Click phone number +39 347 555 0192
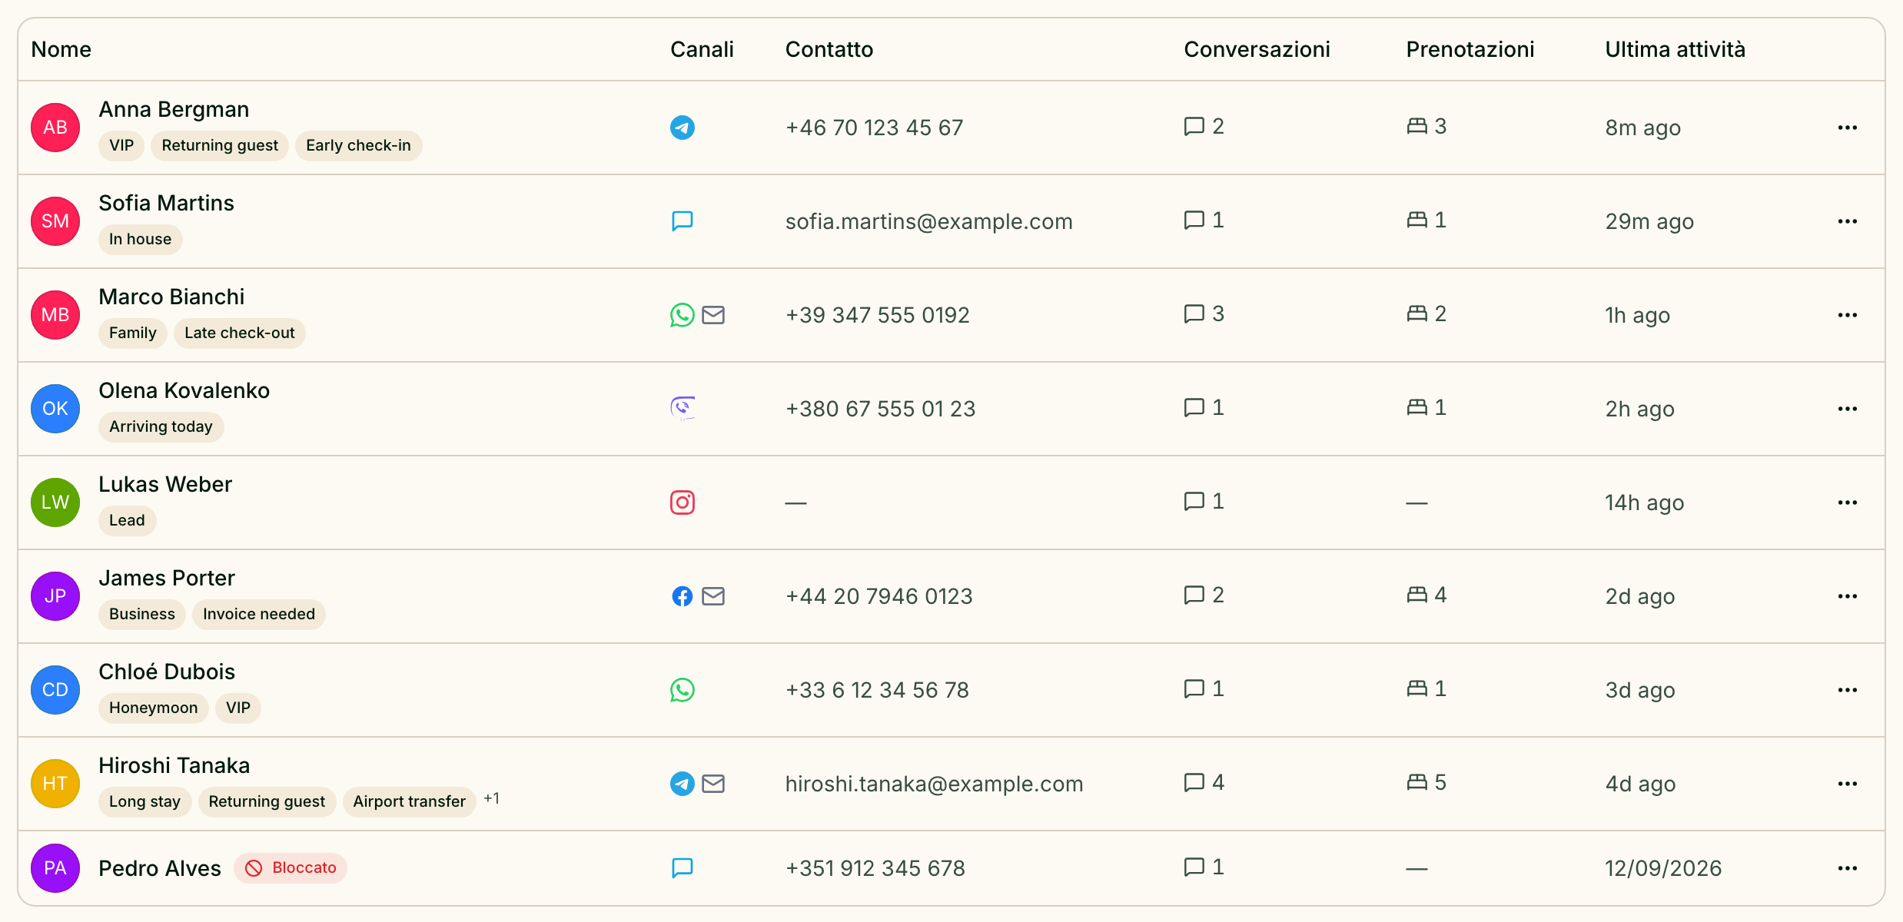 point(878,315)
